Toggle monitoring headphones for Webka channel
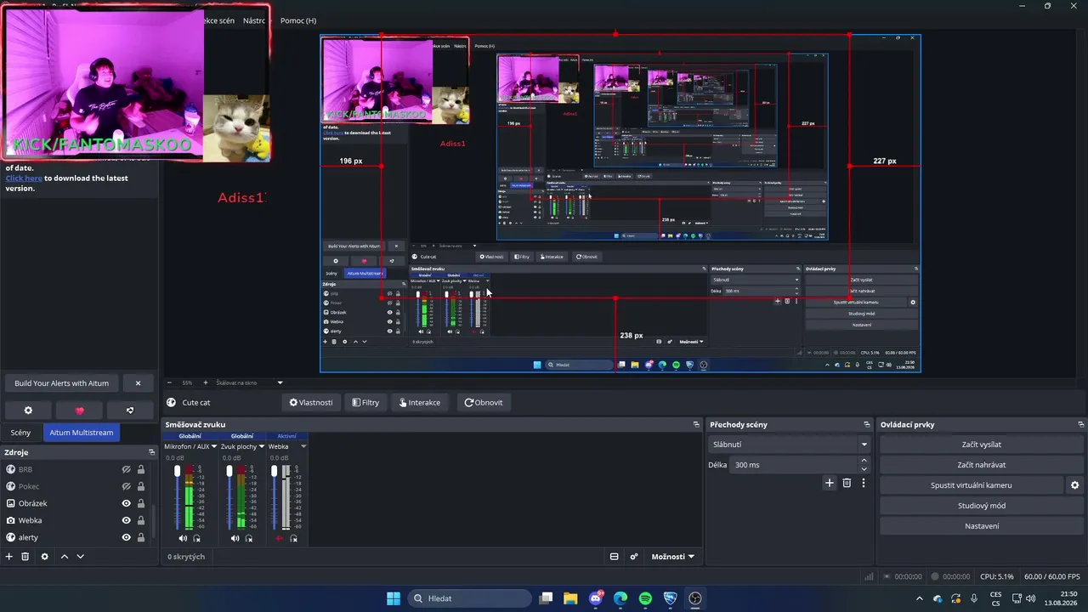This screenshot has width=1088, height=612. [294, 538]
